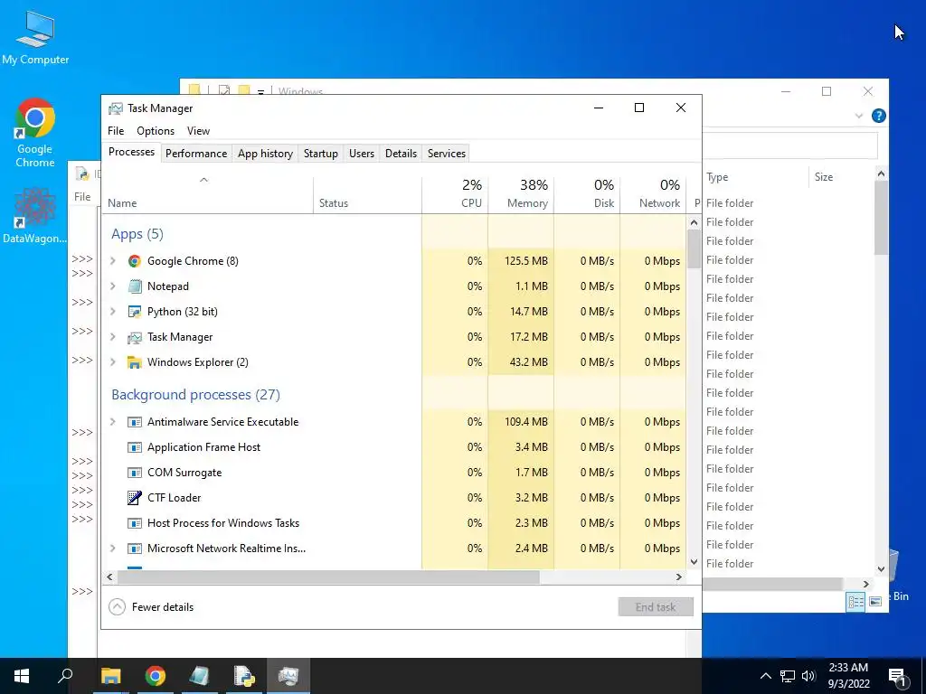Open File Explorer from the taskbar
926x694 pixels.
point(110,676)
